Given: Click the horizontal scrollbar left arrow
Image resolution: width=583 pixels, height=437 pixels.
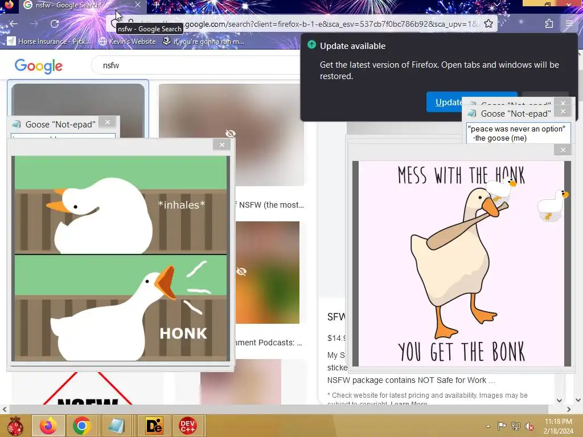Looking at the screenshot, I should pyautogui.click(x=5, y=409).
